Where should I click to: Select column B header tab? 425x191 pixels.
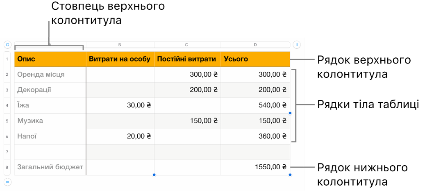tap(120, 45)
